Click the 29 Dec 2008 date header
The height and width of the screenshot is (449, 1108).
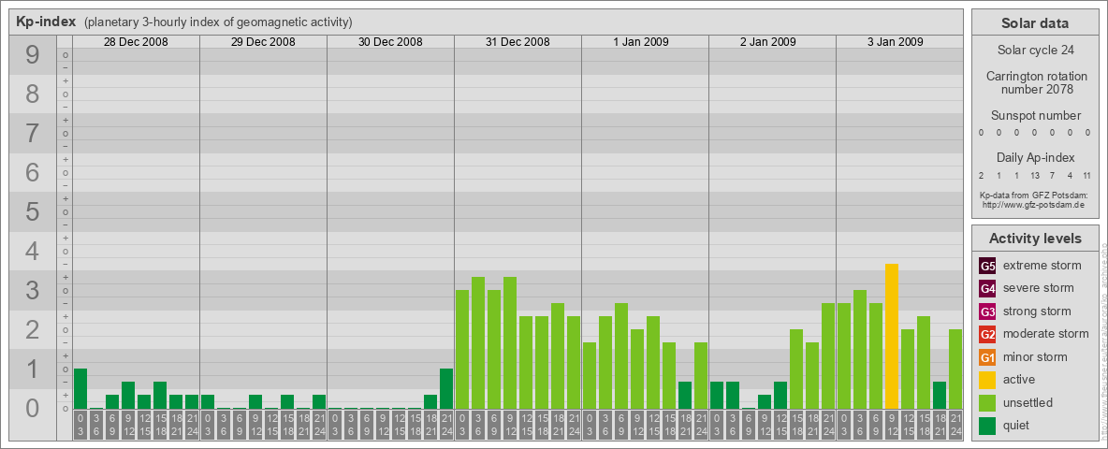[263, 42]
